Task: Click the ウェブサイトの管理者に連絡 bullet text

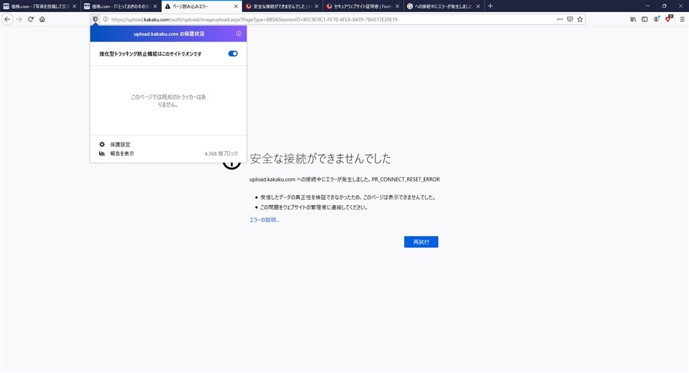Action: click(314, 207)
